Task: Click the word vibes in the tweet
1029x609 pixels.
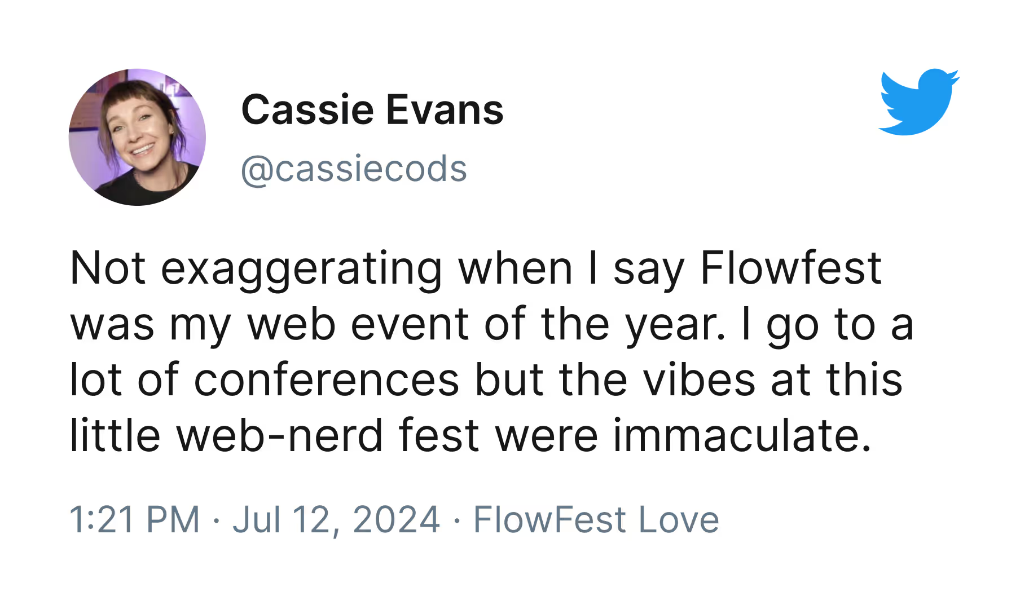Action: coord(699,380)
